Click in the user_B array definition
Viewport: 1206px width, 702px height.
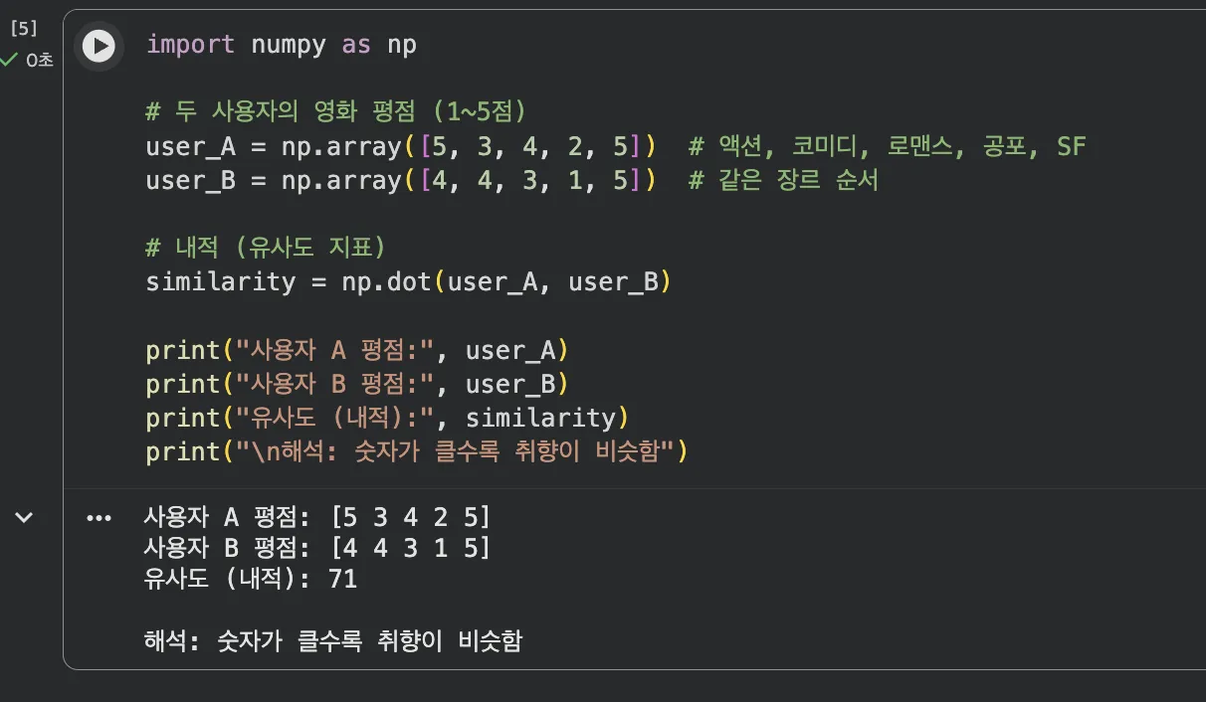point(398,181)
